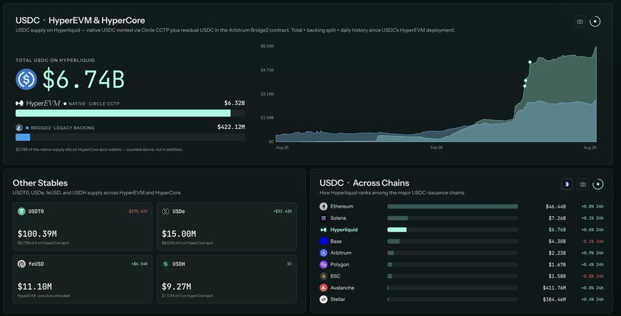621x316 pixels.
Task: Click the Feb 26 label on chart axis
Action: [x=437, y=148]
